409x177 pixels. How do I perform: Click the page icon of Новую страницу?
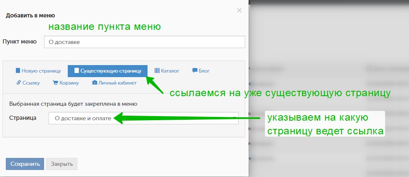(18, 71)
